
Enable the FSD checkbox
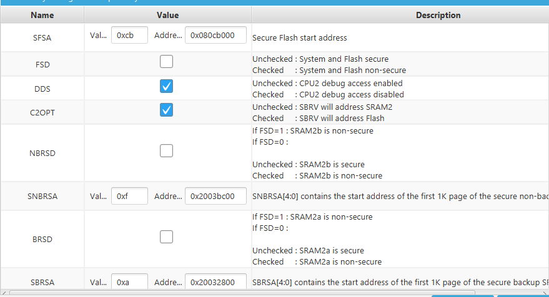point(166,62)
